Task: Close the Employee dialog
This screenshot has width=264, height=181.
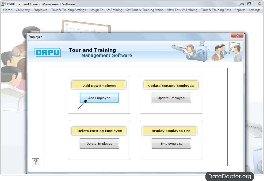Action: 237,36
